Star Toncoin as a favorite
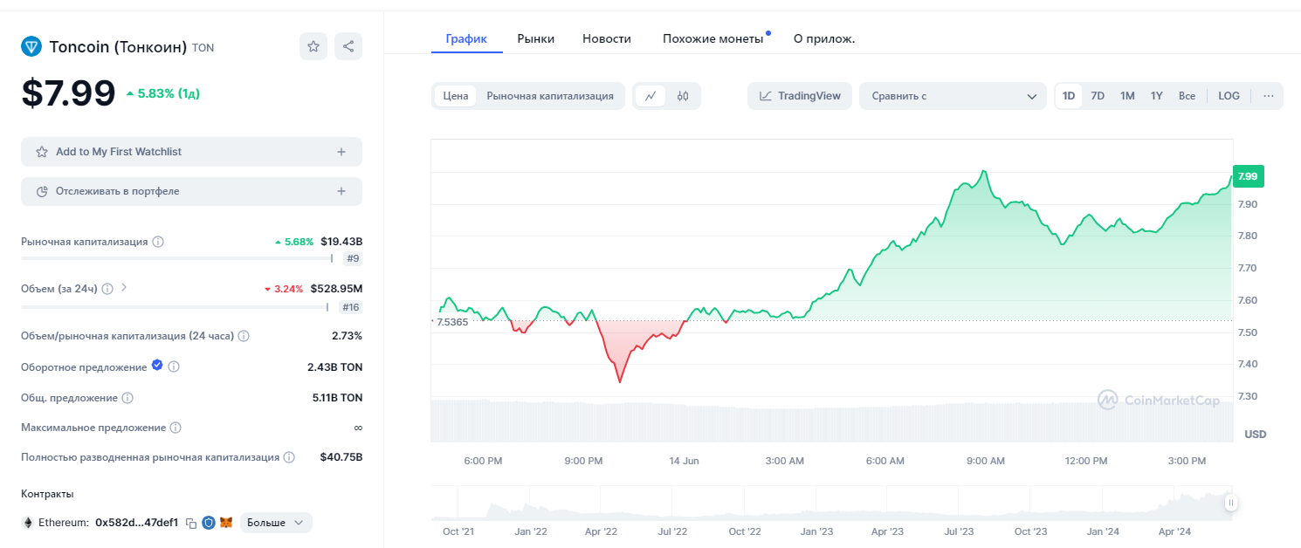1301x548 pixels. [x=313, y=46]
